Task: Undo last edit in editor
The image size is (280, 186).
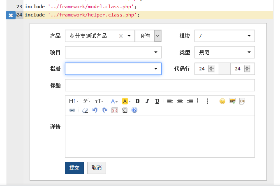Action: 95,110
